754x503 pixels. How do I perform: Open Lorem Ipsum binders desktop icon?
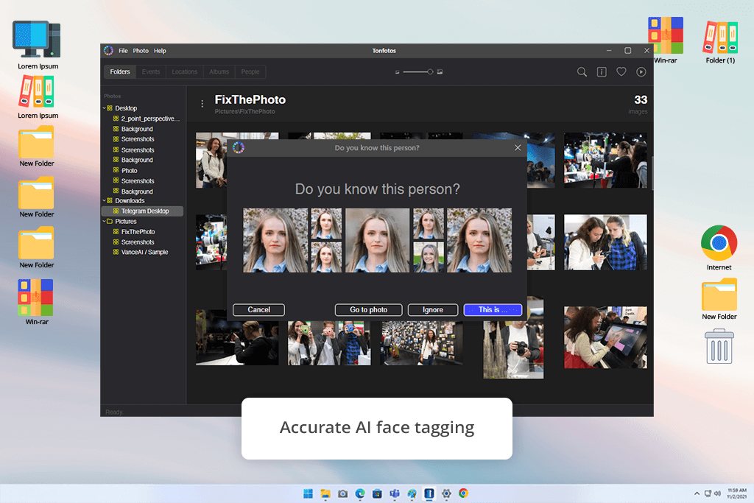click(x=38, y=98)
